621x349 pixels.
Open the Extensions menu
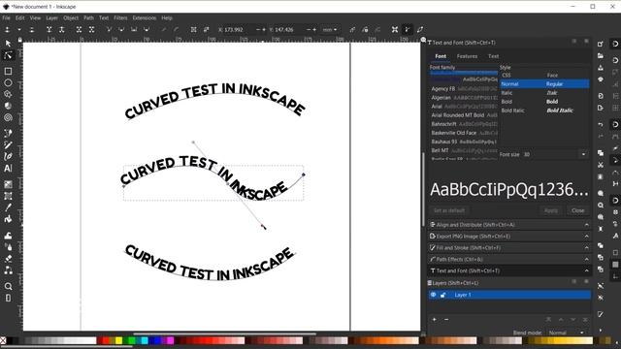(145, 17)
